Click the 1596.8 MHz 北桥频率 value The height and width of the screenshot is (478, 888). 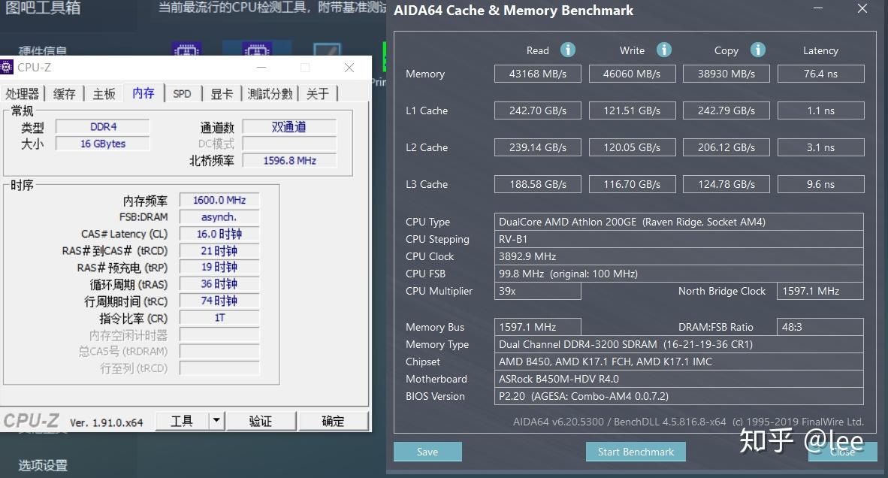pyautogui.click(x=289, y=161)
